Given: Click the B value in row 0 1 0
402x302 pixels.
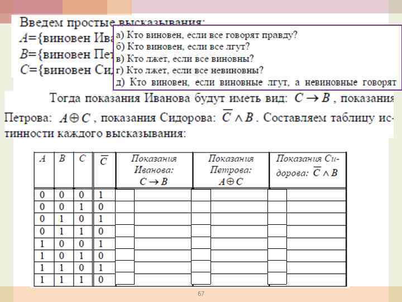Looking at the screenshot, I should pos(61,219).
